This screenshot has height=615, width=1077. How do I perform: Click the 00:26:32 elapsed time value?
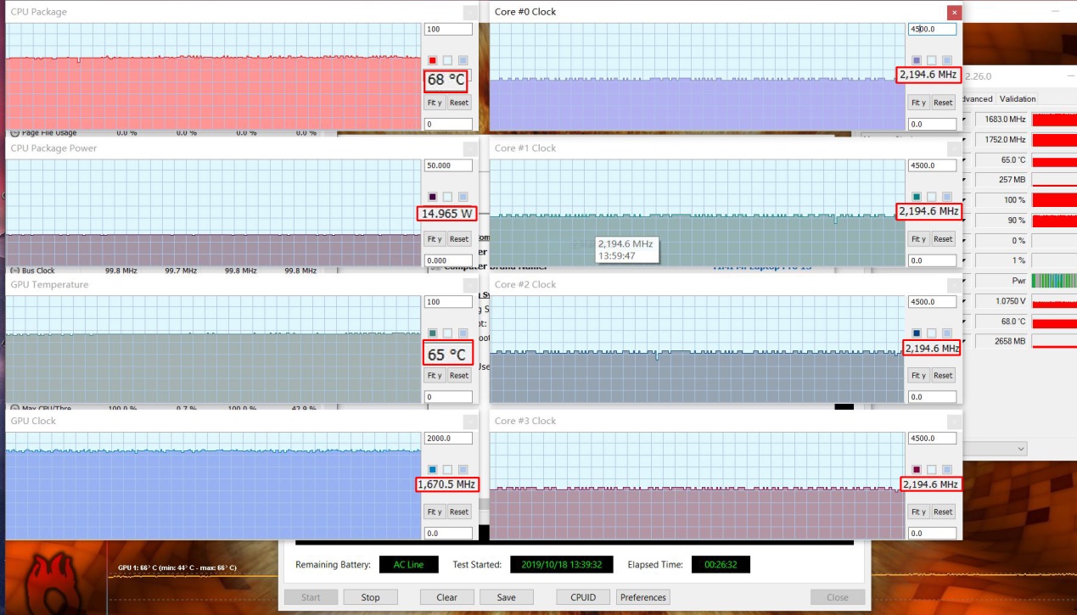click(721, 565)
